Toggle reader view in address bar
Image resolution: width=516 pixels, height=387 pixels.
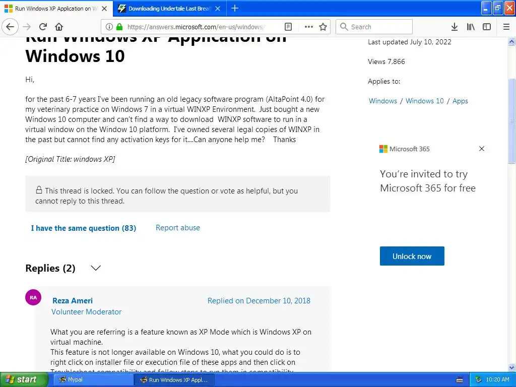288,27
